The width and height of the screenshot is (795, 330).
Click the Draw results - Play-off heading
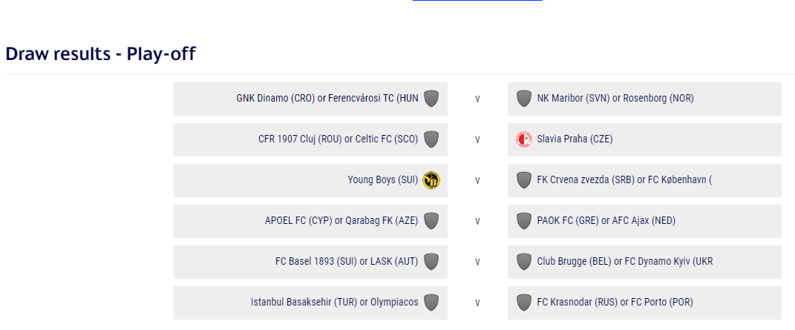(100, 53)
